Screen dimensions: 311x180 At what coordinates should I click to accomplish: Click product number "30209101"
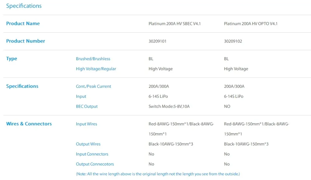coord(157,41)
